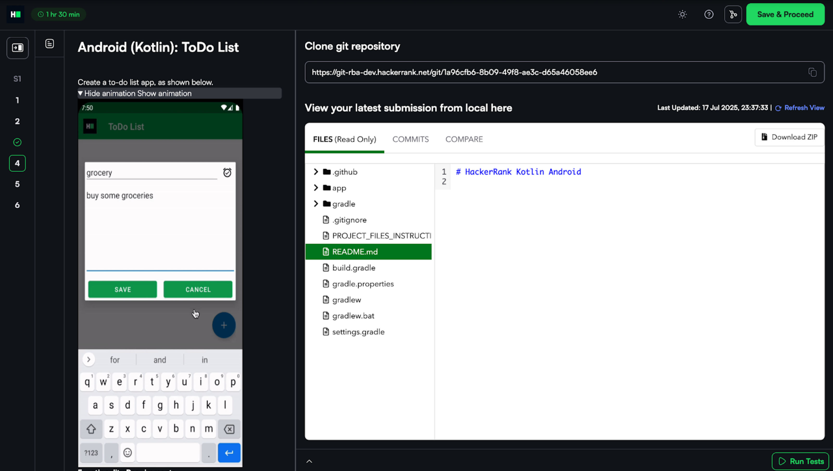Click the SAVE button in the todo dialog

[x=123, y=289]
